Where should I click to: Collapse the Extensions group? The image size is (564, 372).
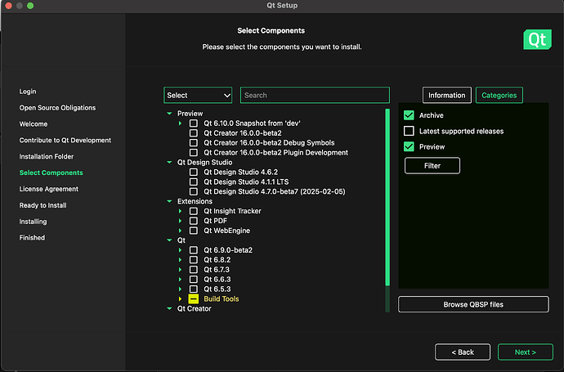[x=169, y=201]
